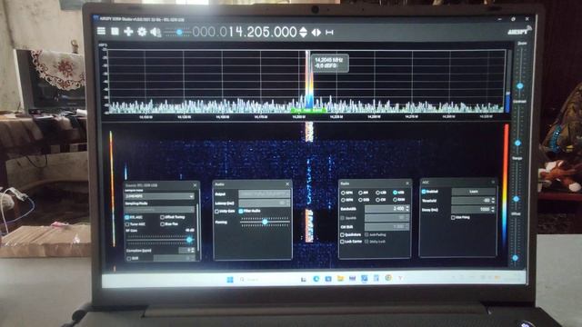The width and height of the screenshot is (582, 327).
Task: Toggle the RTL AGC checkbox
Action: pos(127,217)
